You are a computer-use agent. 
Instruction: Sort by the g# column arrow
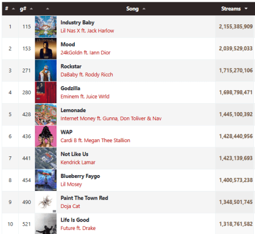click(x=31, y=9)
